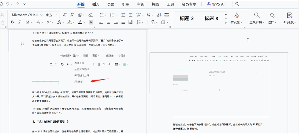The height and width of the screenshot is (134, 299).
Task: Toggle italic formatting
Action: coord(20,22)
